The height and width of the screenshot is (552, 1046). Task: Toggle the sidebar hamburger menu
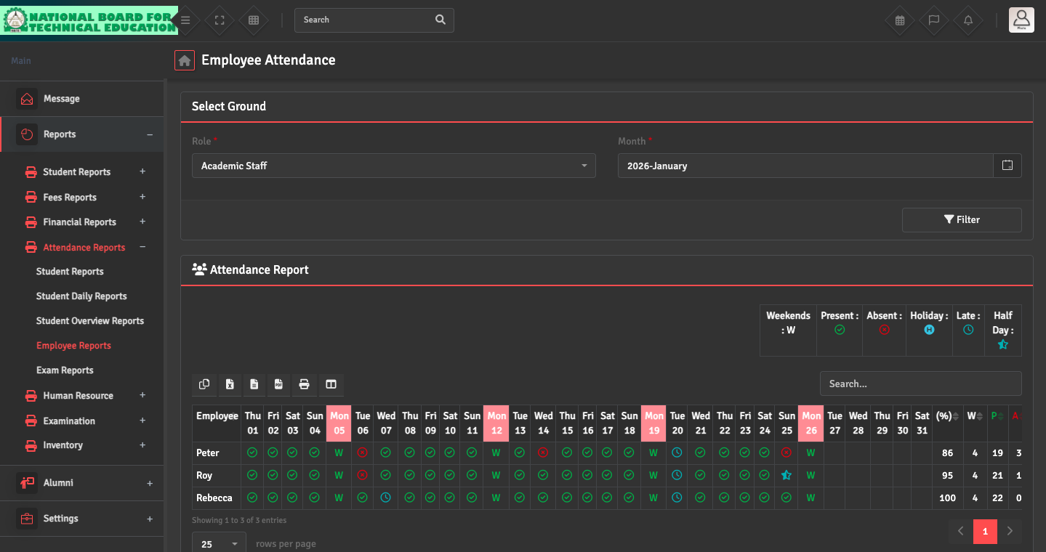[x=186, y=20]
